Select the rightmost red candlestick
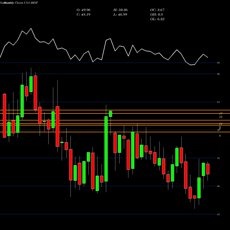 (x=208, y=169)
